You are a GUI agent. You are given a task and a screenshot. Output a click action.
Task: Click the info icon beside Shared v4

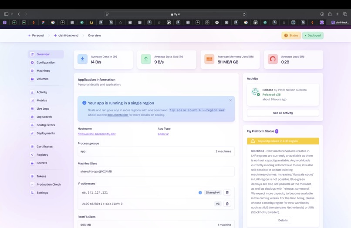(x=200, y=192)
